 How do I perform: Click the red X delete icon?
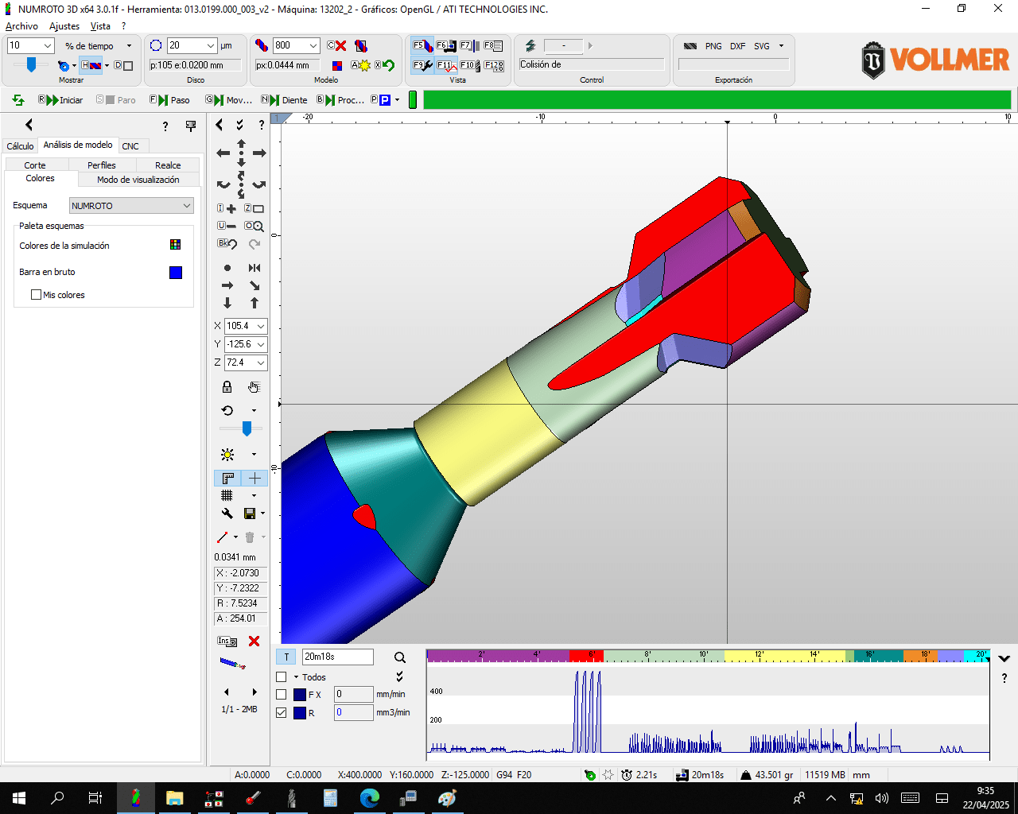pyautogui.click(x=254, y=642)
